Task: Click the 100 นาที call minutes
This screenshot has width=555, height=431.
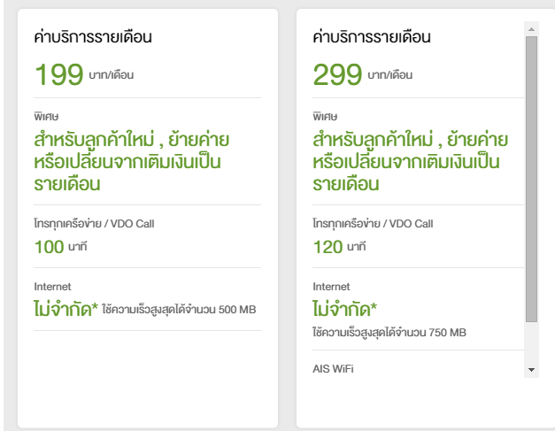Action: click(x=61, y=246)
